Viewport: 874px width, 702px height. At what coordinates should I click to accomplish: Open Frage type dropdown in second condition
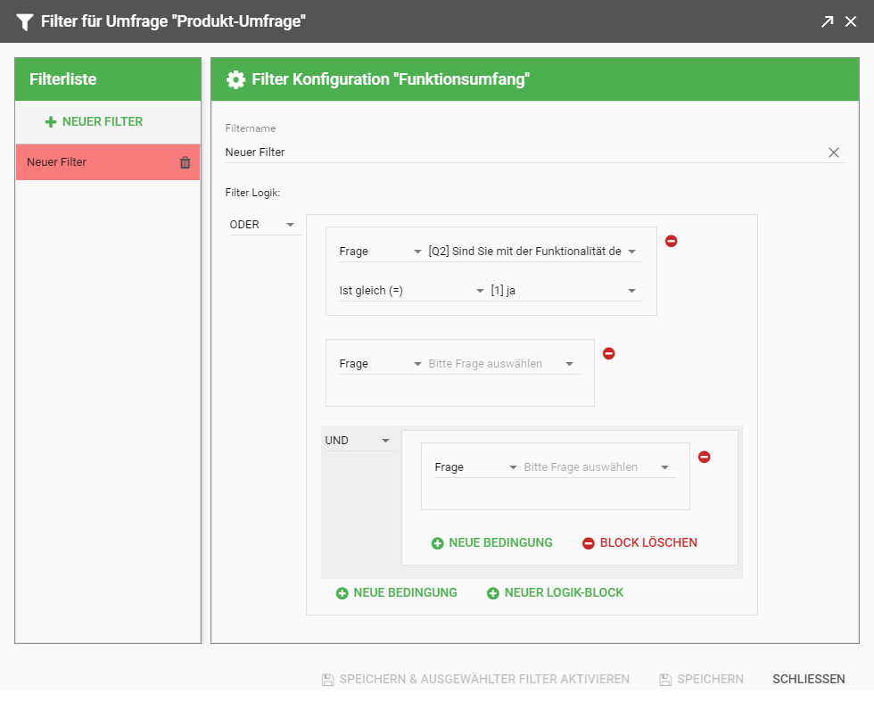pyautogui.click(x=381, y=364)
